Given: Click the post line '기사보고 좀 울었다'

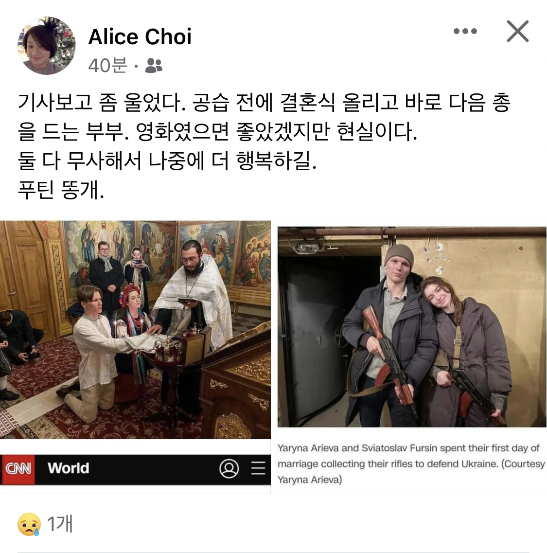Looking at the screenshot, I should 102,103.
